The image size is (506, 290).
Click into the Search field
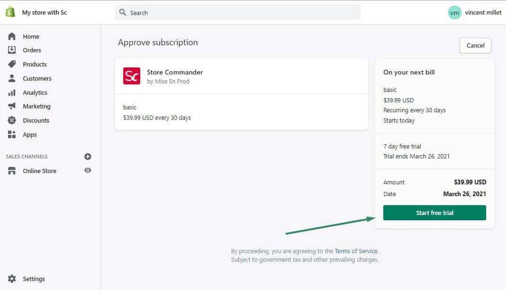(238, 13)
